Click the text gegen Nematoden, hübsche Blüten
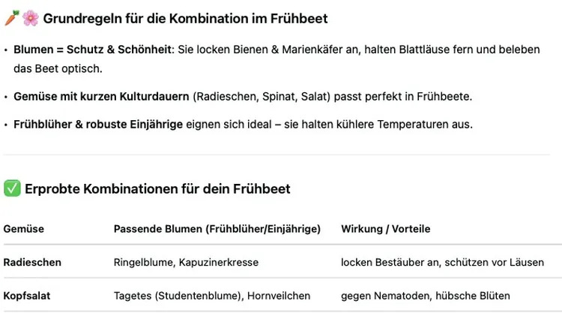Screen dimensions: 562x316 point(426,296)
